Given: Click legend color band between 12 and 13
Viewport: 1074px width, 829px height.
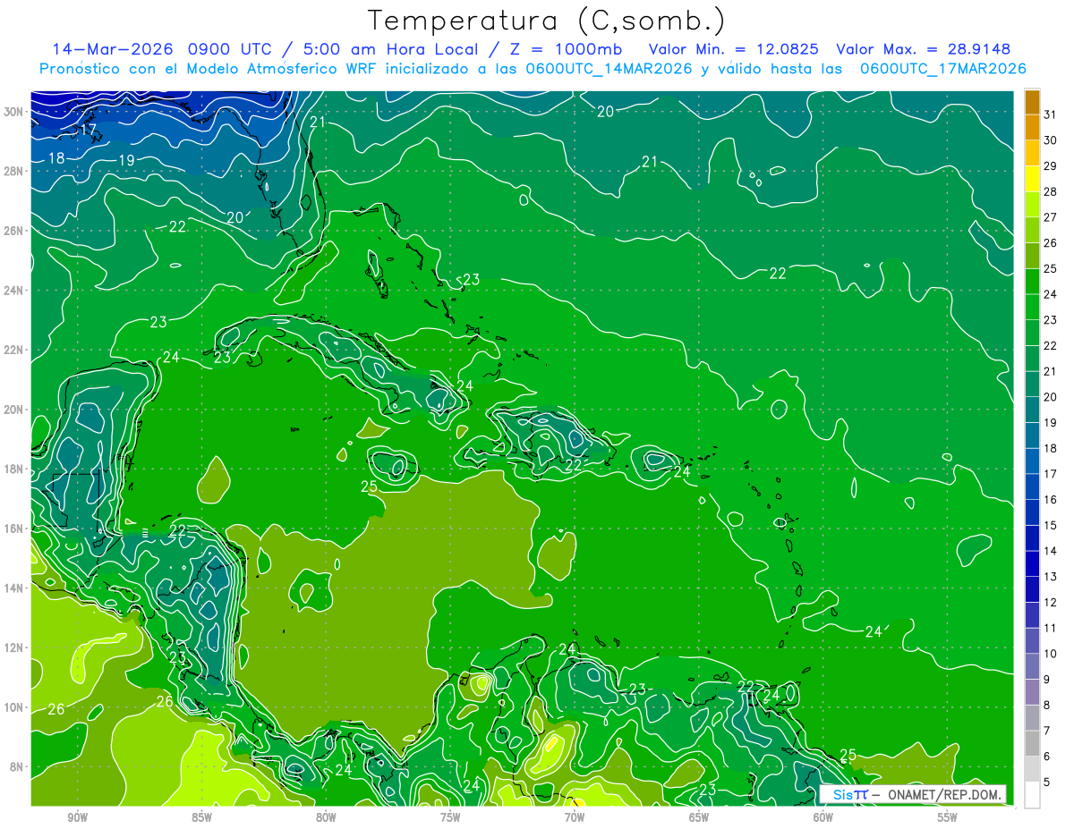Looking at the screenshot, I should point(1032,590).
